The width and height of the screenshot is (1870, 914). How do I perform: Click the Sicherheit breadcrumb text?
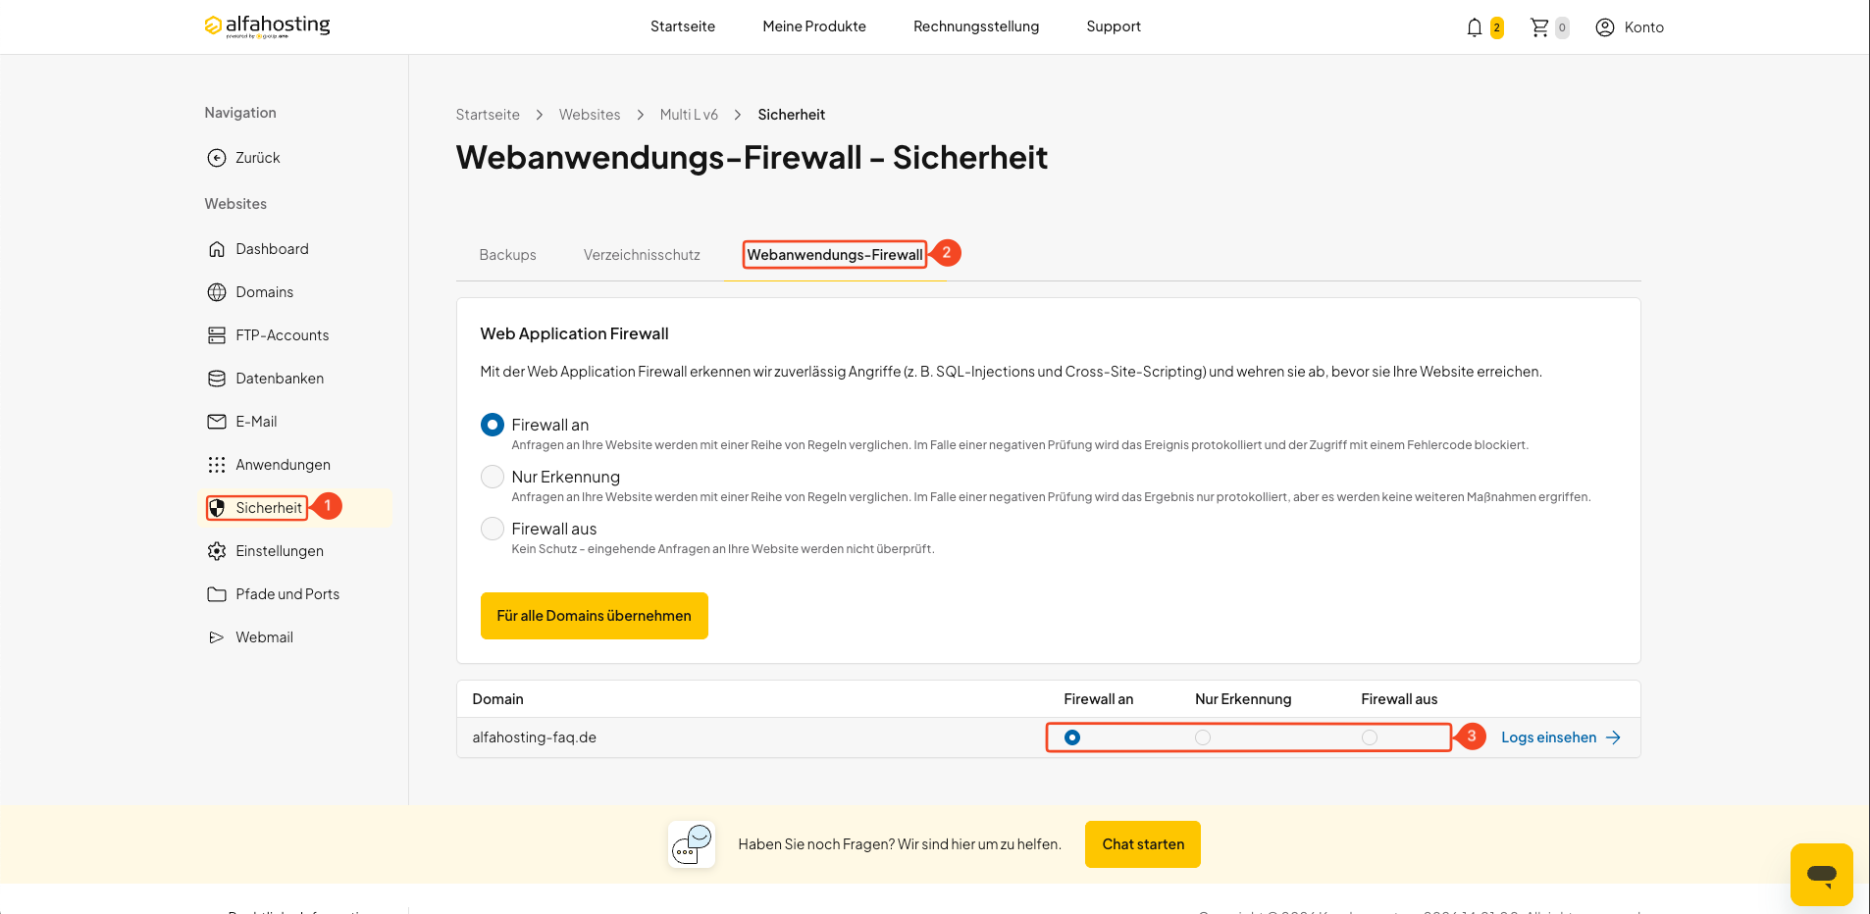click(791, 115)
